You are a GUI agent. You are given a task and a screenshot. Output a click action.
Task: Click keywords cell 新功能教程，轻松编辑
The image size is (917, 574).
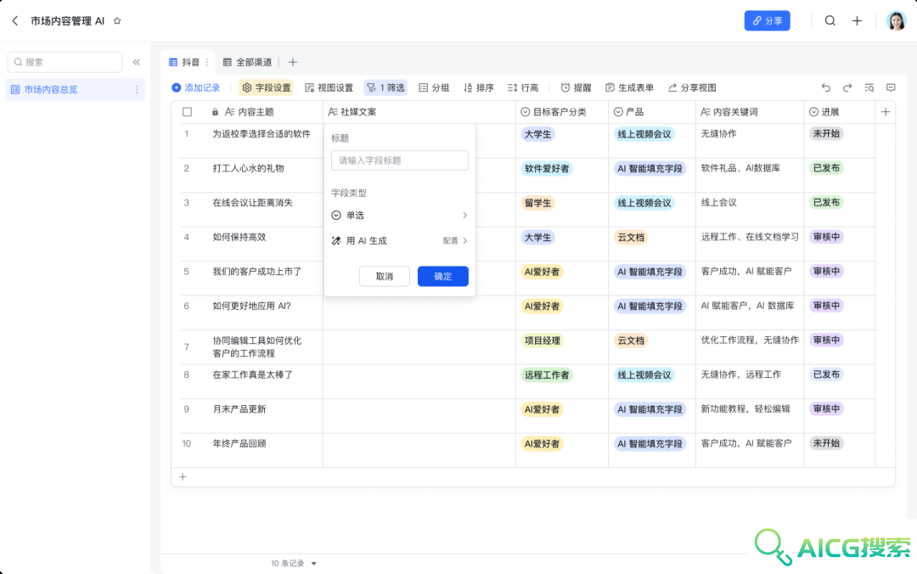pyautogui.click(x=745, y=409)
